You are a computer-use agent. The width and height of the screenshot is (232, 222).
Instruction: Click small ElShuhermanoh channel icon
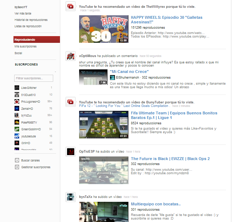(112, 78)
